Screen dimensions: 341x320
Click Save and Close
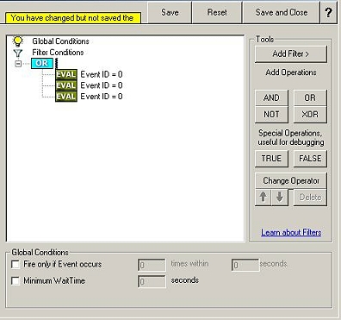tap(282, 12)
